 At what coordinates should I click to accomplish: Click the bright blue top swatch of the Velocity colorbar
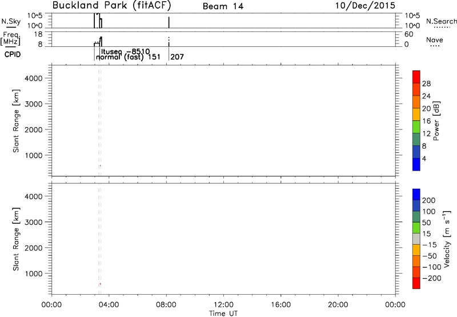click(416, 195)
